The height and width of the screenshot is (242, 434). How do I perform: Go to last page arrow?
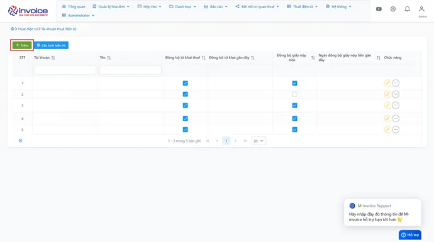(245, 141)
